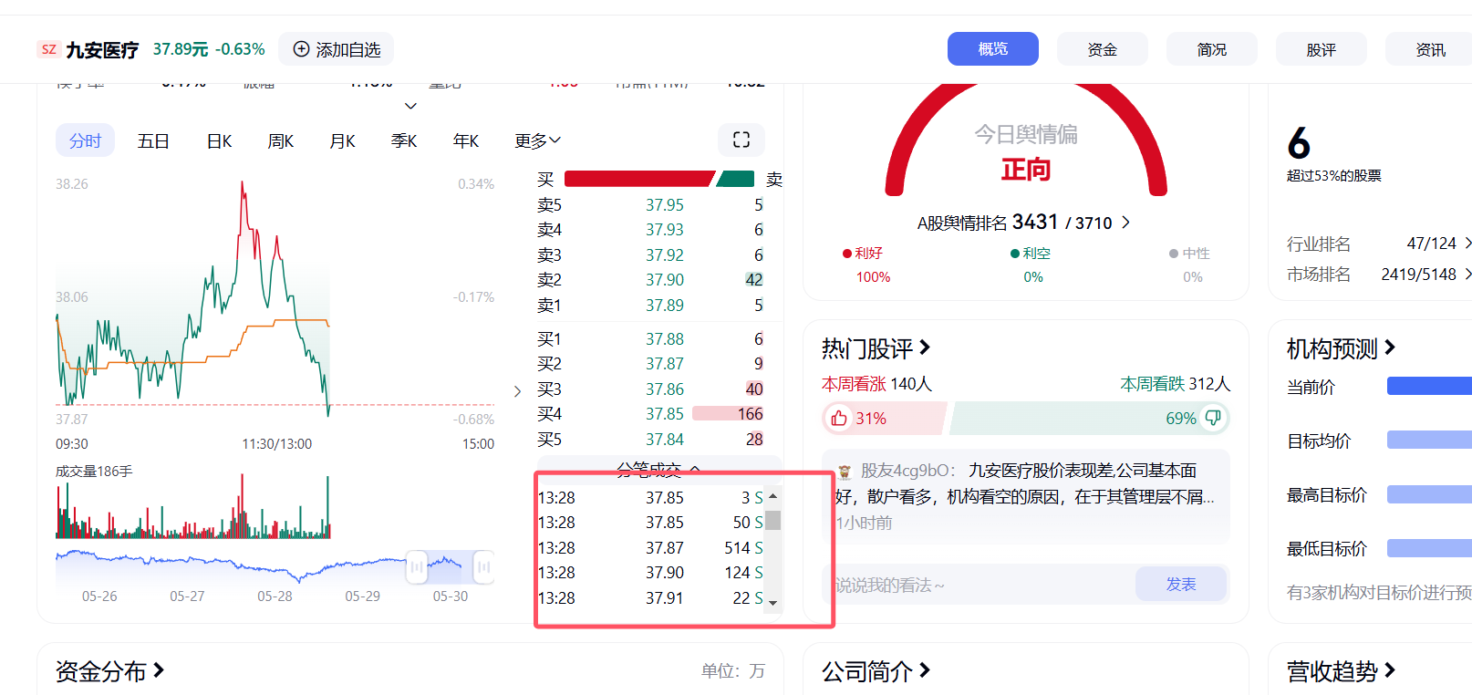
Task: Open 营收趋势 section
Action: tap(1341, 670)
